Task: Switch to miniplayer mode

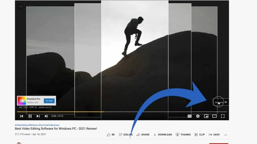Action: tap(206, 116)
